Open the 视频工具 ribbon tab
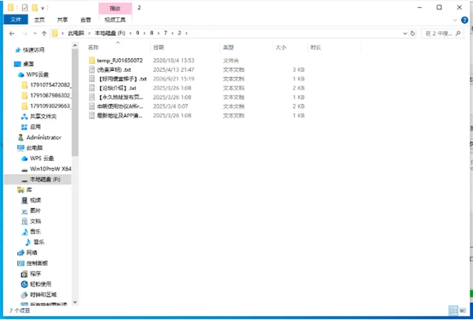Image resolution: width=473 pixels, height=320 pixels. coord(115,20)
